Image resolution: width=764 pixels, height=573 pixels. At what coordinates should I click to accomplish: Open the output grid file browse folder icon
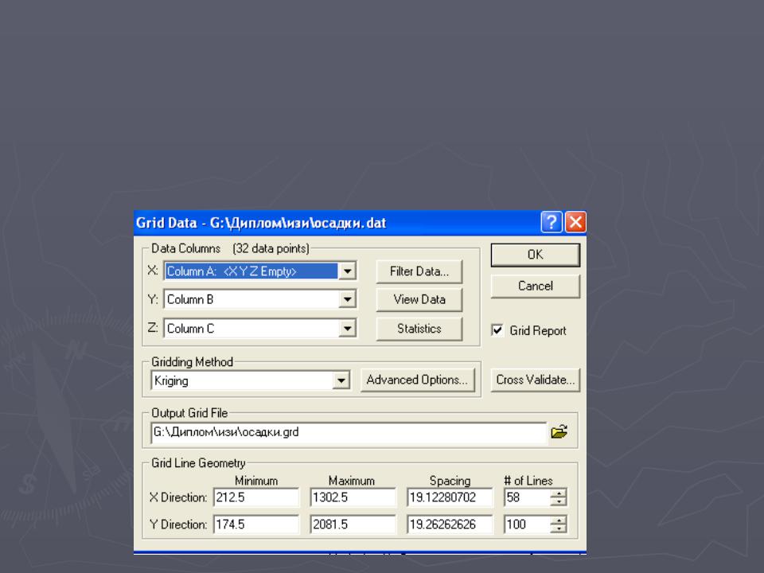[559, 432]
